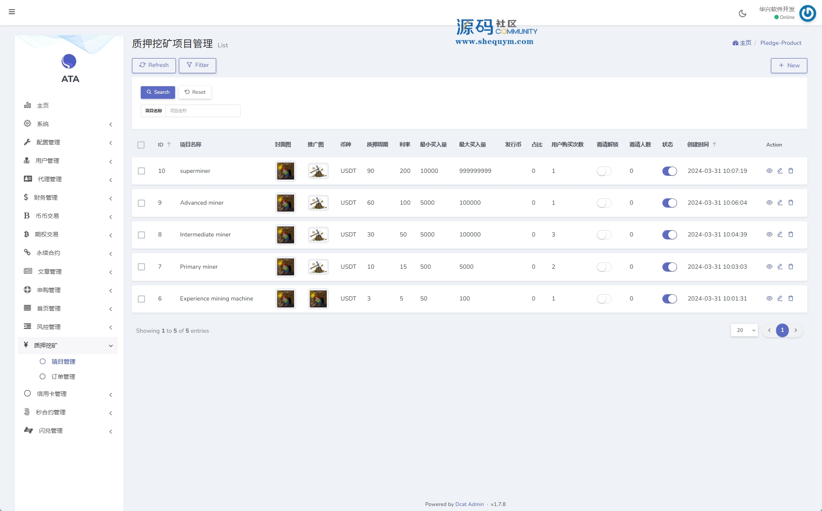This screenshot has width=822, height=511.
Task: Click view eye icon for Primary miner
Action: click(x=769, y=267)
